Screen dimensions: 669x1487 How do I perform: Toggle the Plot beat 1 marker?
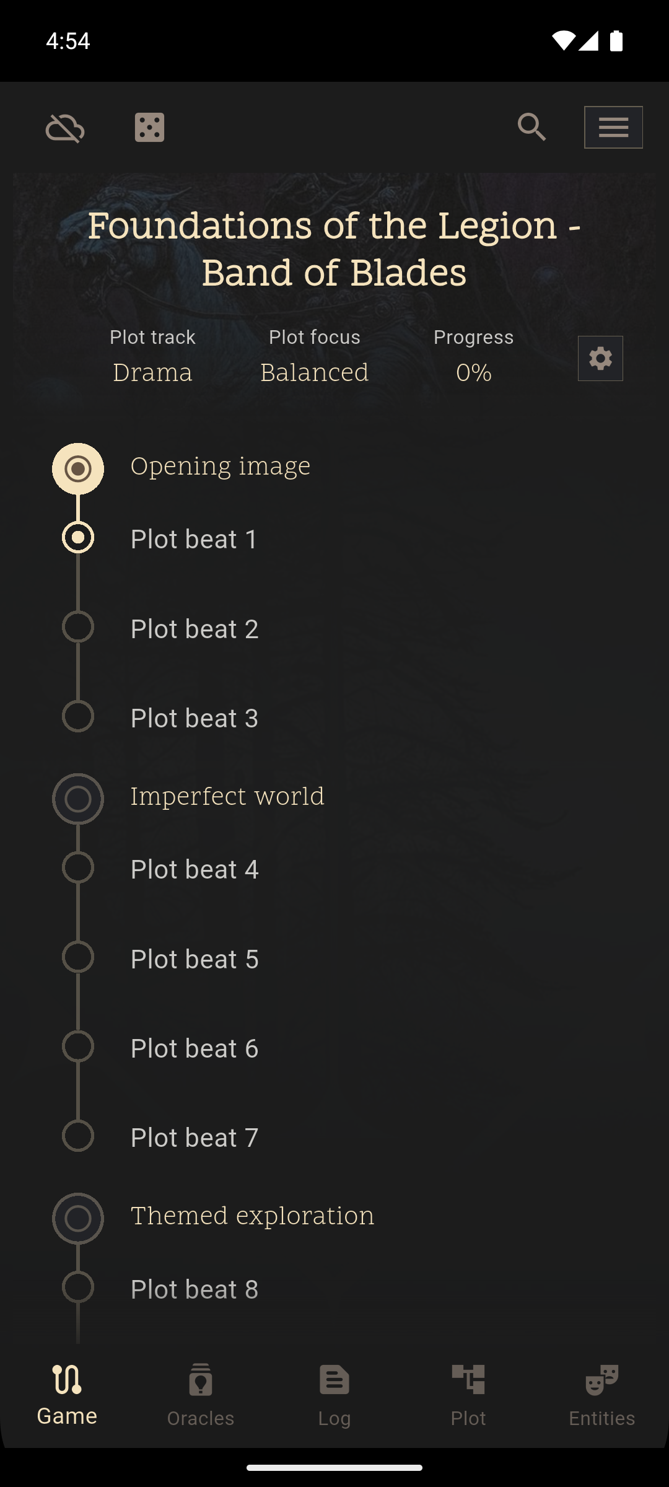(78, 538)
